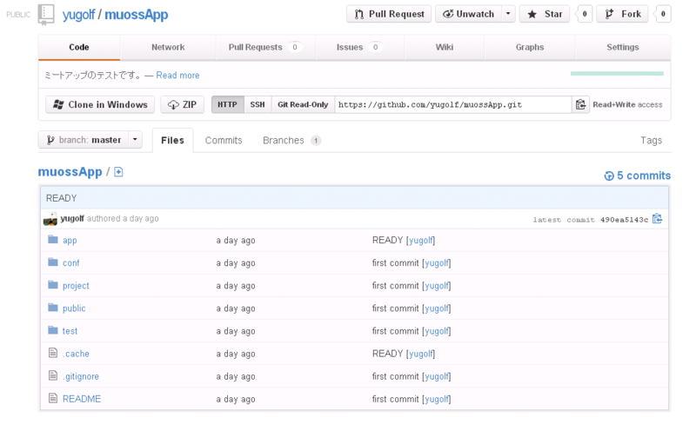Image resolution: width=696 pixels, height=431 pixels.
Task: Open the Wiki tab
Action: click(445, 48)
